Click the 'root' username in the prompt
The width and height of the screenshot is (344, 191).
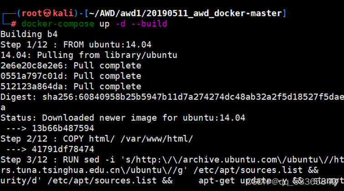(x=32, y=13)
